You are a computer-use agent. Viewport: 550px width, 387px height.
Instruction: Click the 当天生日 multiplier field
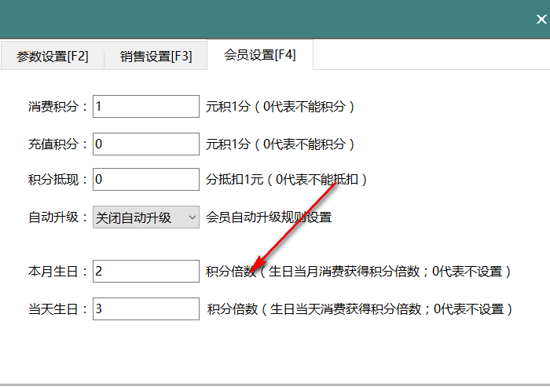tap(146, 309)
